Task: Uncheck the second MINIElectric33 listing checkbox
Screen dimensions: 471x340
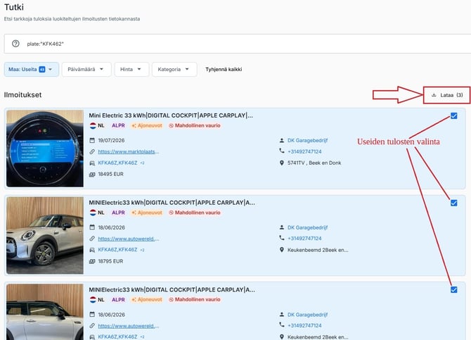Action: click(x=454, y=203)
